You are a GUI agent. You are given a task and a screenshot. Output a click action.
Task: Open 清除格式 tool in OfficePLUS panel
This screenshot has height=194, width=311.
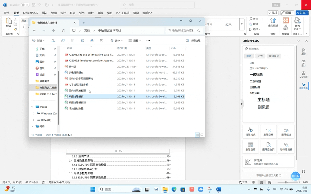250,132
